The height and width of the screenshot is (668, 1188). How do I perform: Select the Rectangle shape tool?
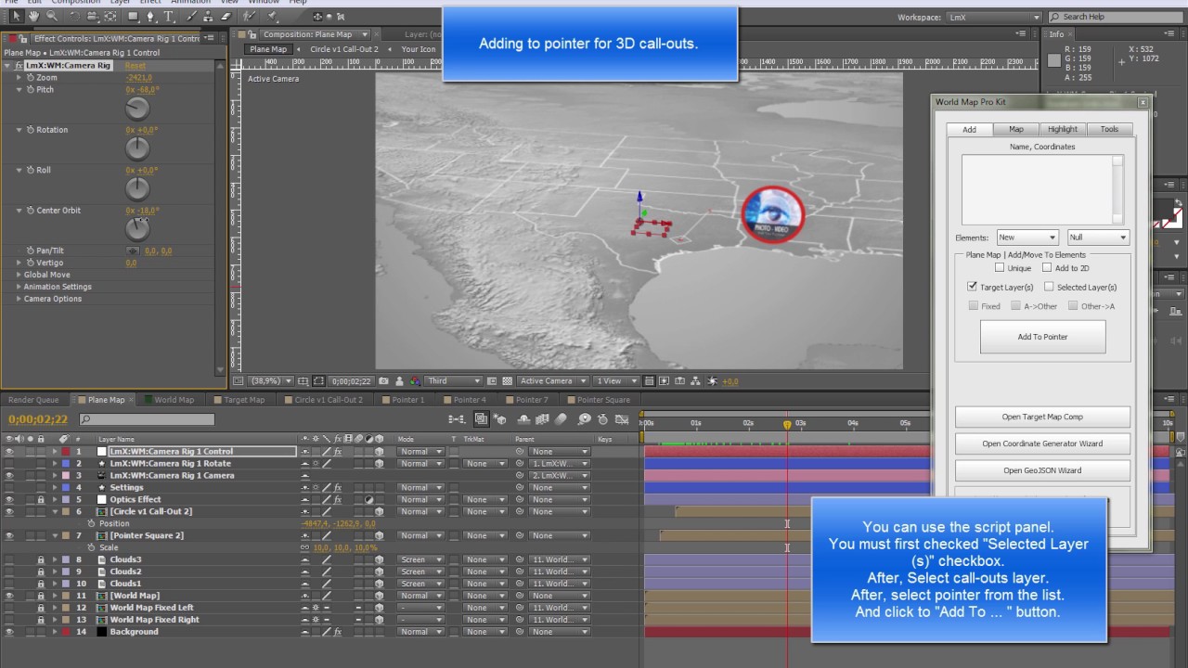click(x=134, y=16)
